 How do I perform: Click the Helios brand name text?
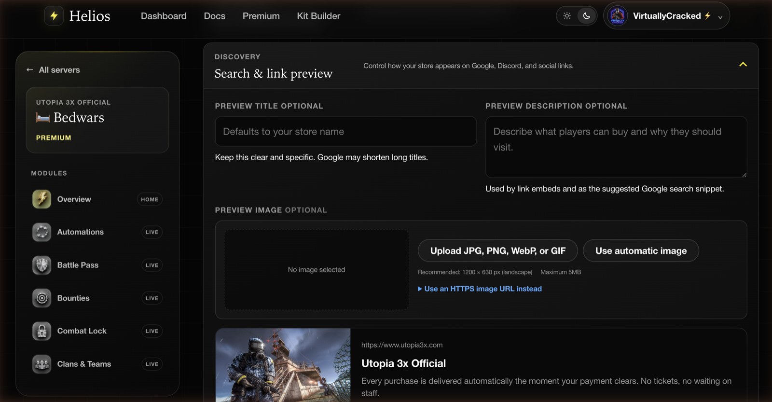click(x=90, y=16)
